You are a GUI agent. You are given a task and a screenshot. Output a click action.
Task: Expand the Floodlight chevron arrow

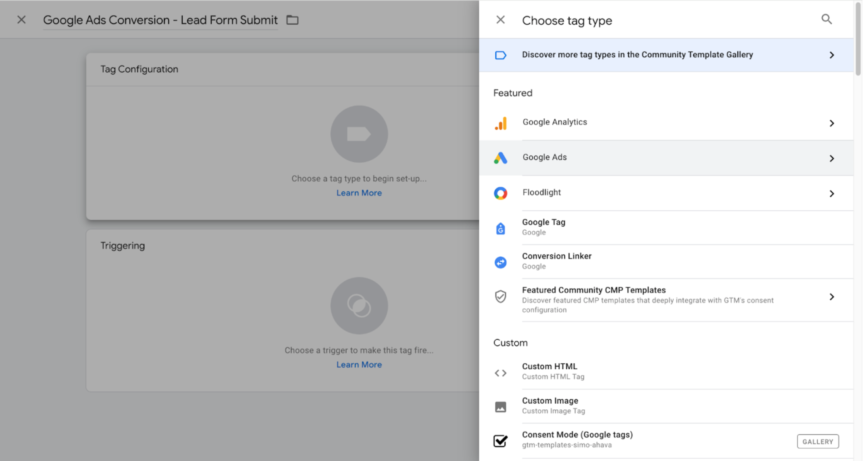pos(832,193)
